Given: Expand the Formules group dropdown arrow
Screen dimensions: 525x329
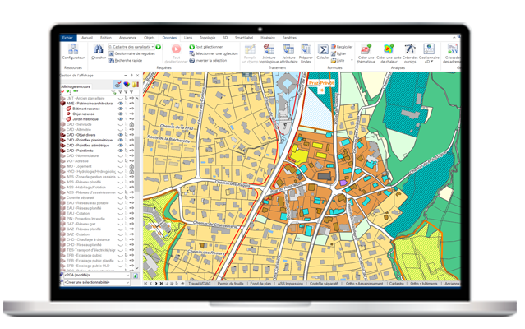Looking at the screenshot, I should tap(352, 60).
